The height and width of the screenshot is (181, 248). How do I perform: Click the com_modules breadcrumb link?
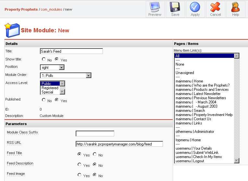click(x=51, y=9)
